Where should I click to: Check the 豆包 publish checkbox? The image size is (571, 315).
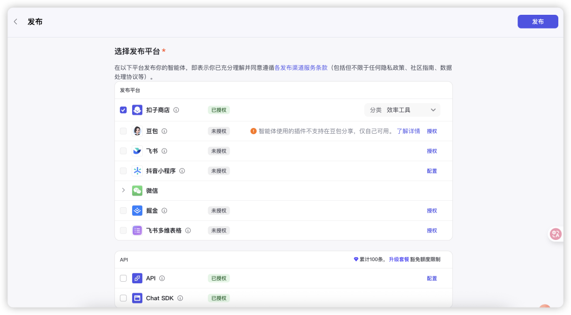point(123,131)
